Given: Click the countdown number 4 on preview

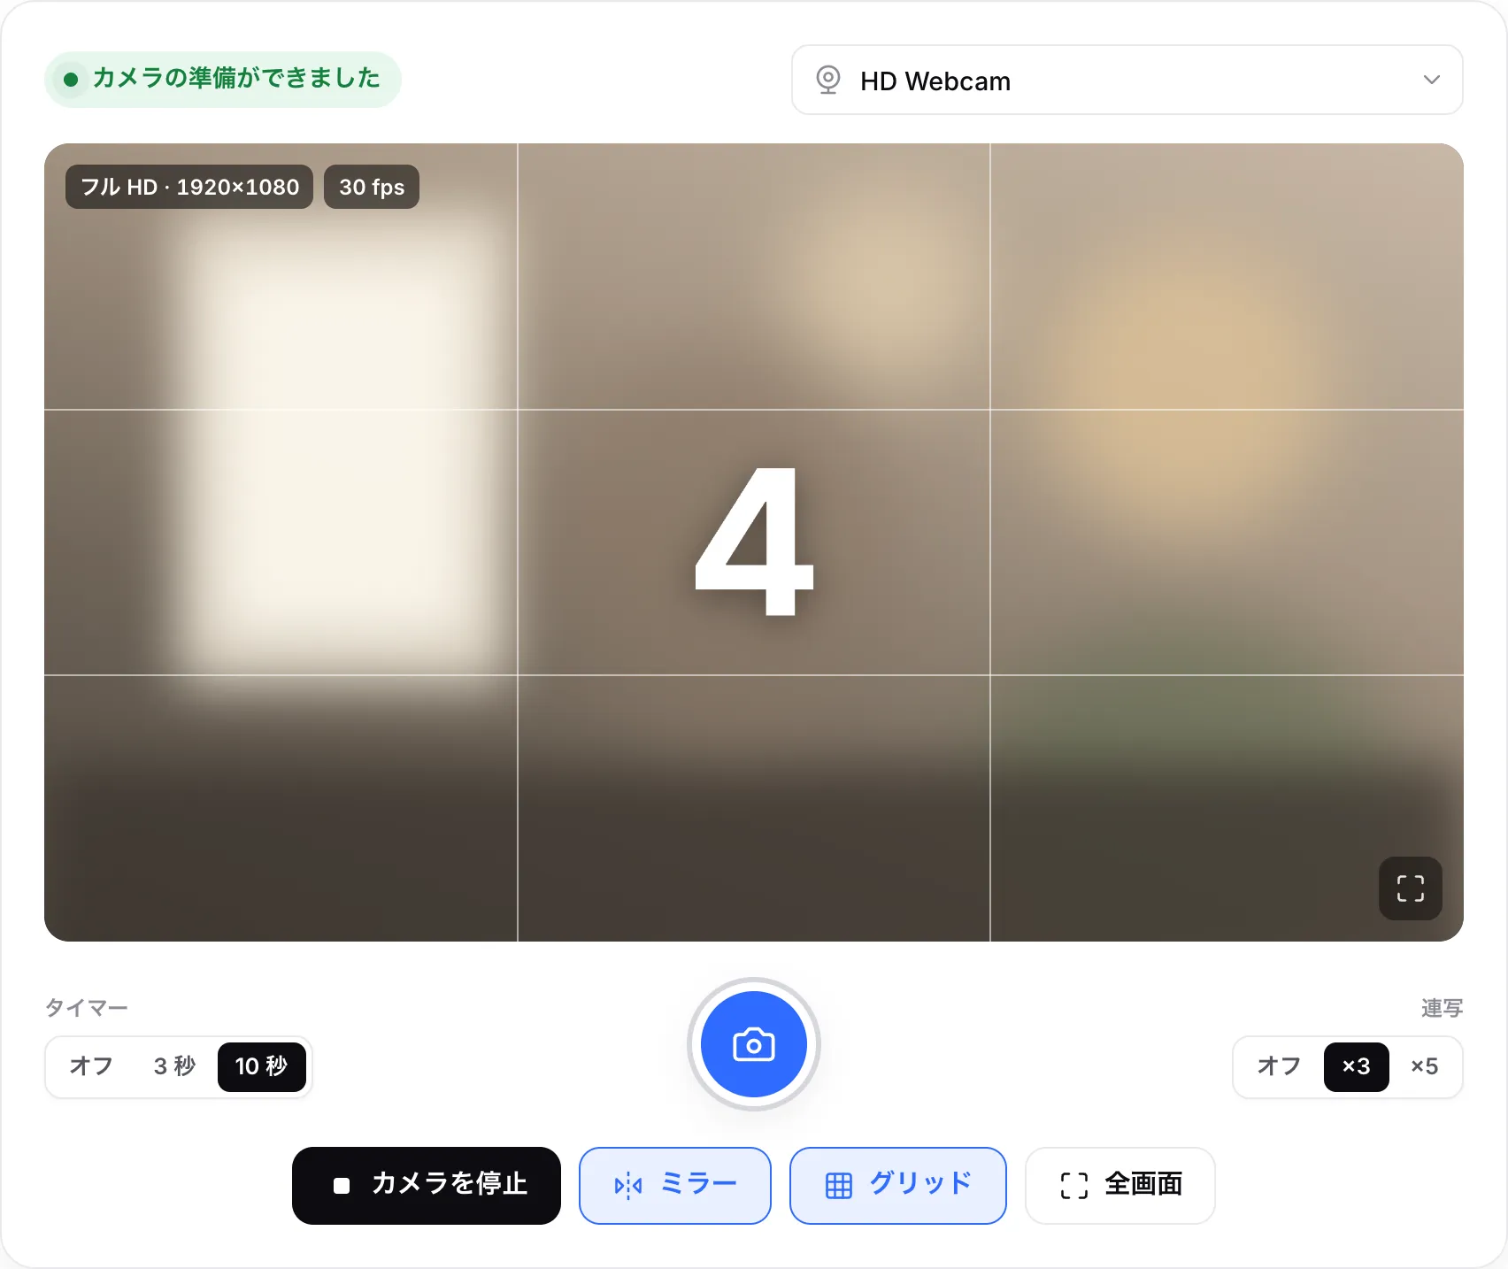Looking at the screenshot, I should tap(754, 542).
